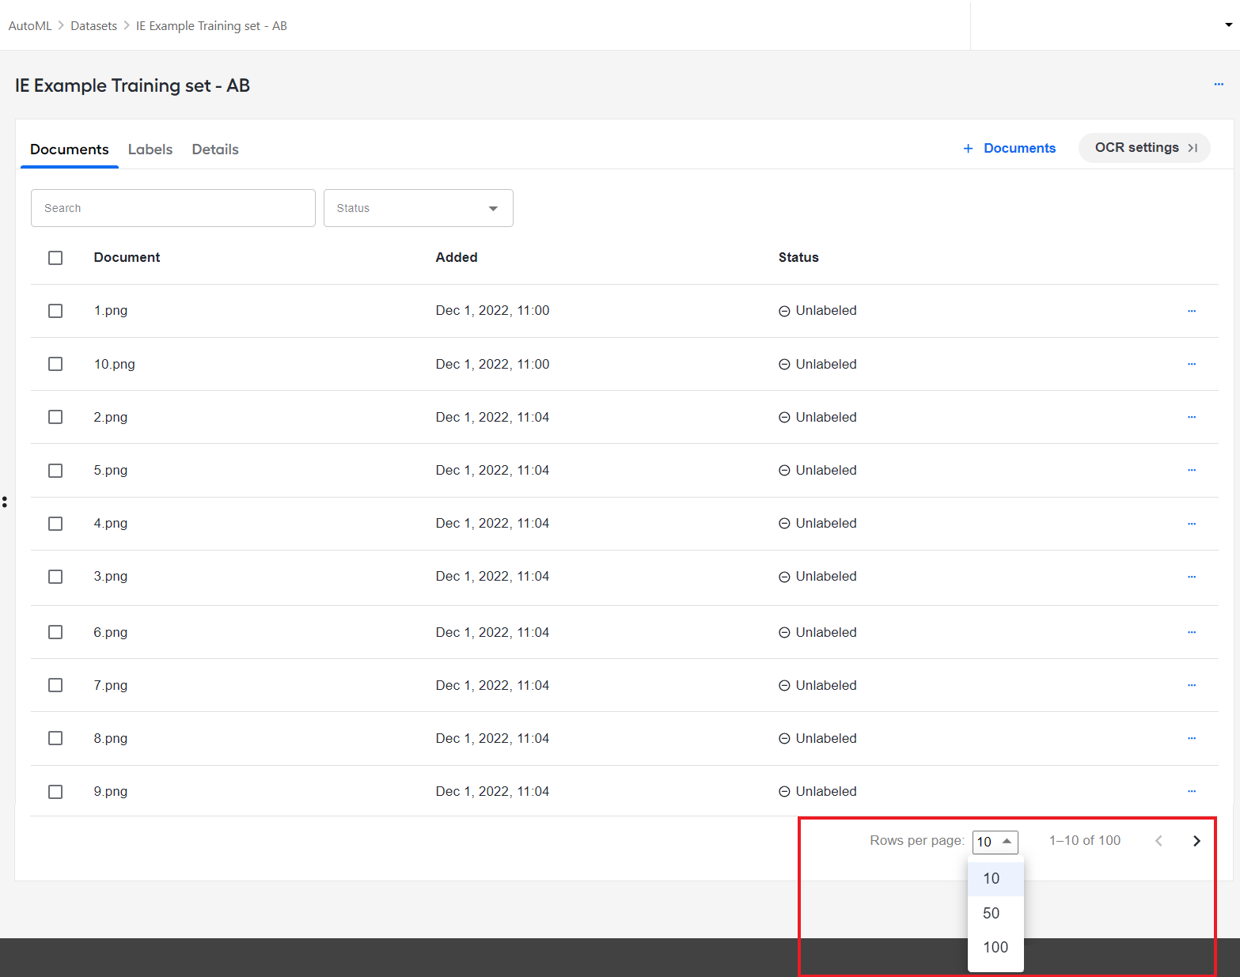Viewport: 1240px width, 977px height.
Task: Click the added date of 10.png
Action: click(x=492, y=364)
